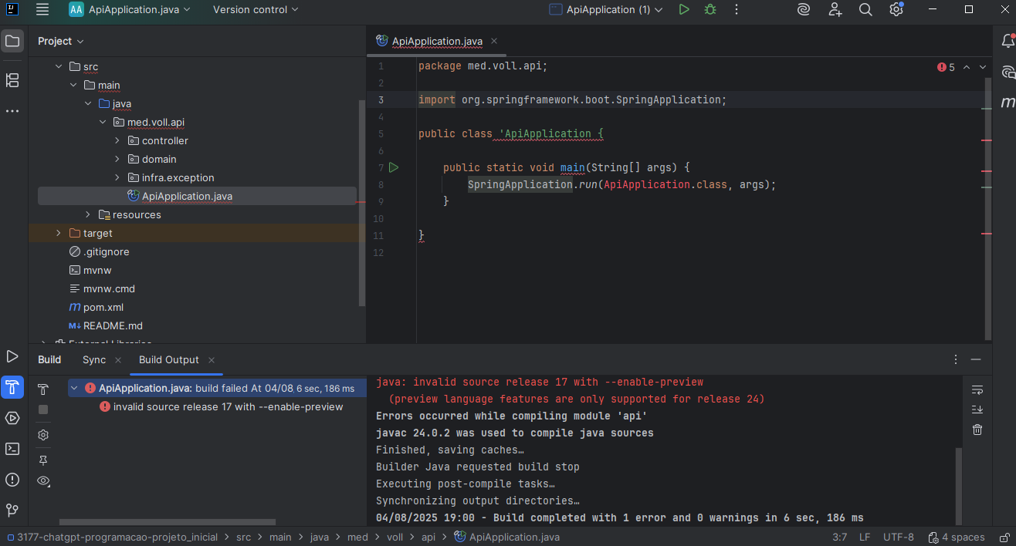1016x546 pixels.
Task: Open more run actions kebab menu
Action: (737, 10)
